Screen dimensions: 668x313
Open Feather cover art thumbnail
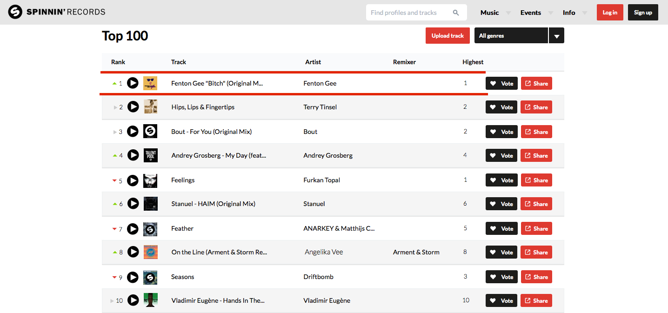(150, 228)
